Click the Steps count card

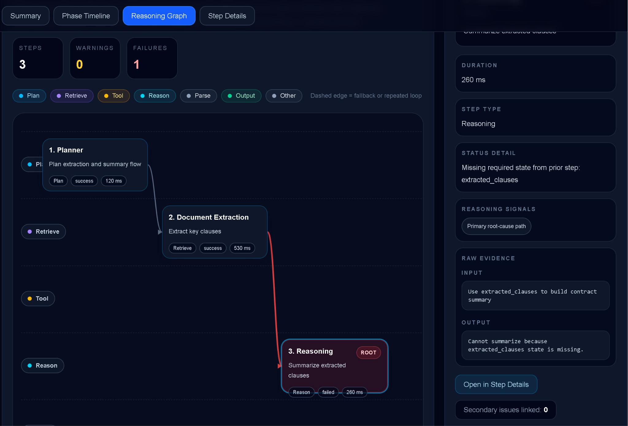tap(38, 58)
